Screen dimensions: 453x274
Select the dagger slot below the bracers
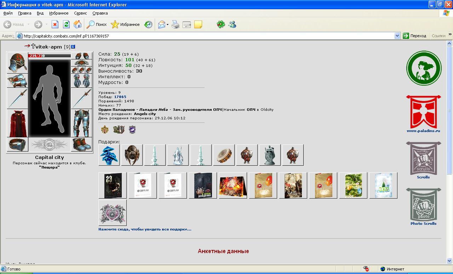17,98
